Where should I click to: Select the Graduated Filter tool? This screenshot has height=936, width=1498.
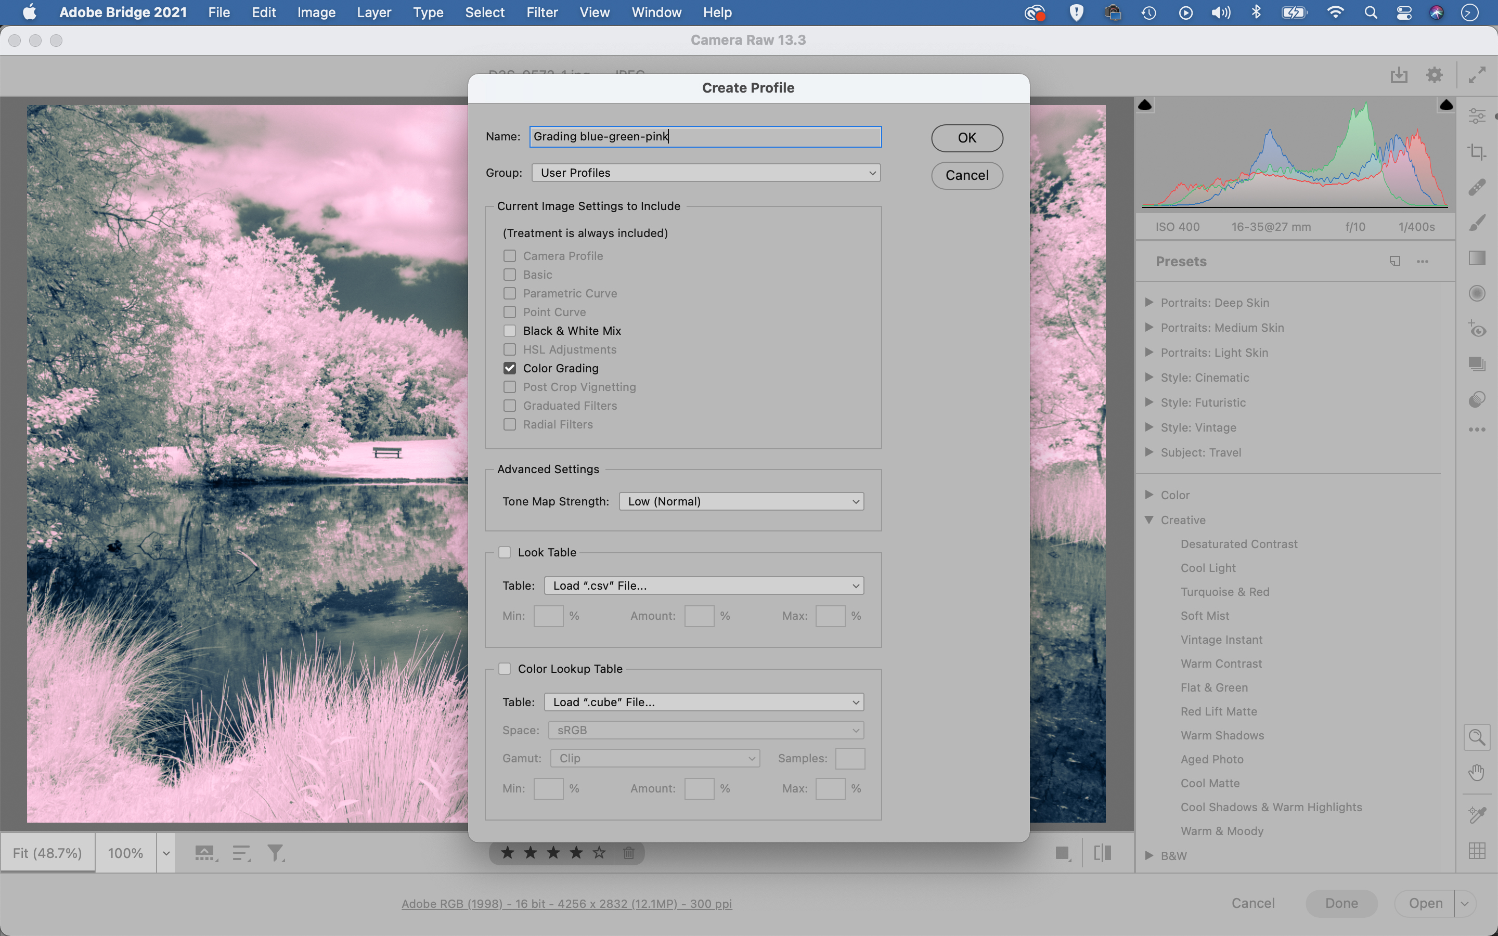coord(1477,257)
